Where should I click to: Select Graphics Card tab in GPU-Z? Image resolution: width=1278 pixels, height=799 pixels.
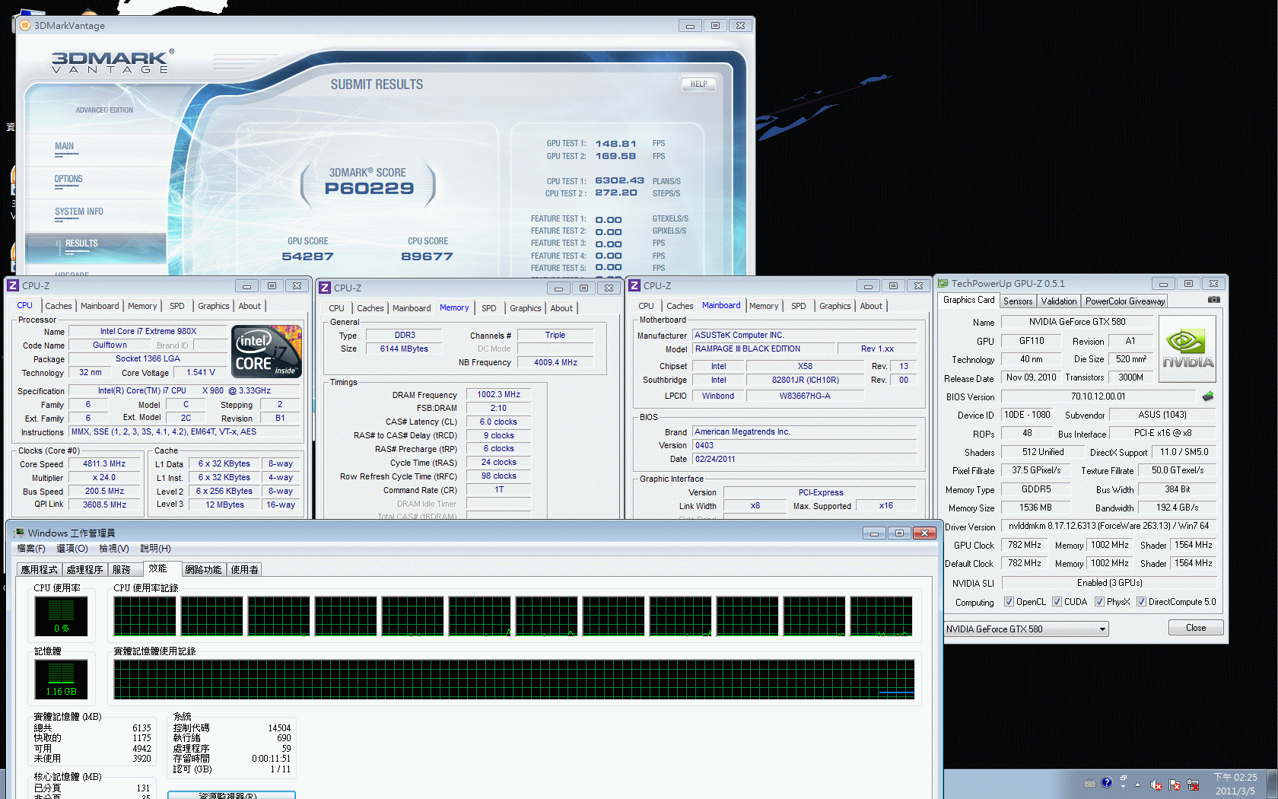[x=968, y=300]
